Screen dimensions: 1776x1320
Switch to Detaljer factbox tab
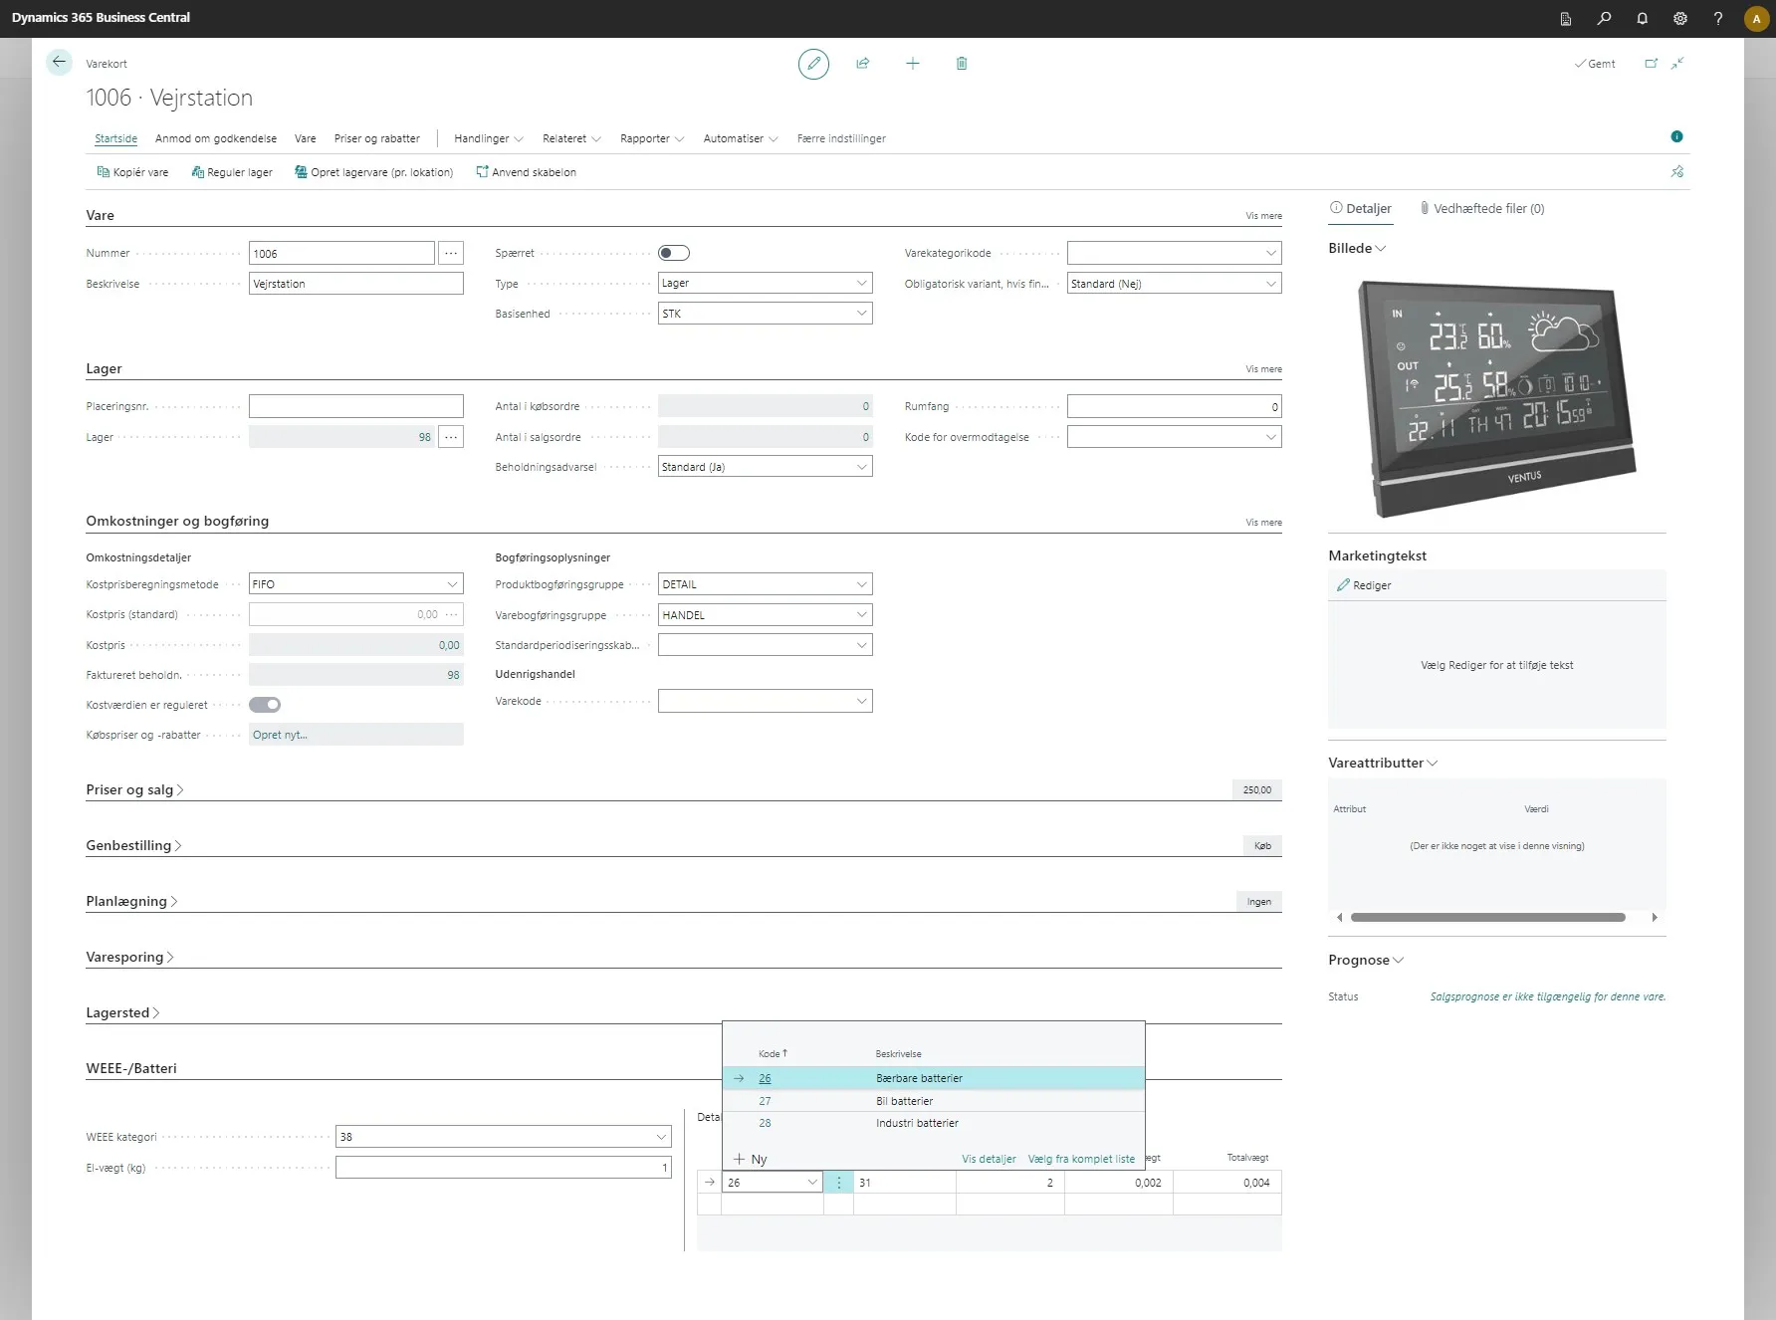[x=1361, y=208]
